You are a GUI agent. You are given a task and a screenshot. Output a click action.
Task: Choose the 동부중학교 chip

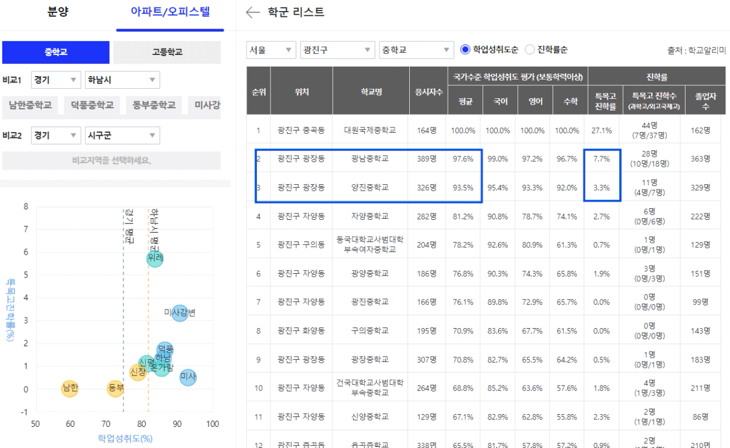(154, 105)
